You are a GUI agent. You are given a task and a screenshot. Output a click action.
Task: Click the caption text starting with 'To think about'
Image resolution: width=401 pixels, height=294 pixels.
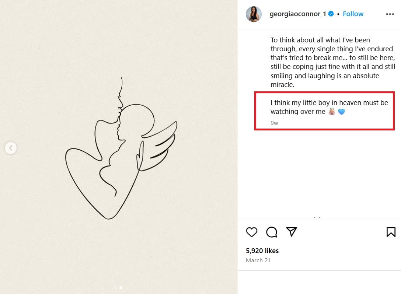click(332, 62)
